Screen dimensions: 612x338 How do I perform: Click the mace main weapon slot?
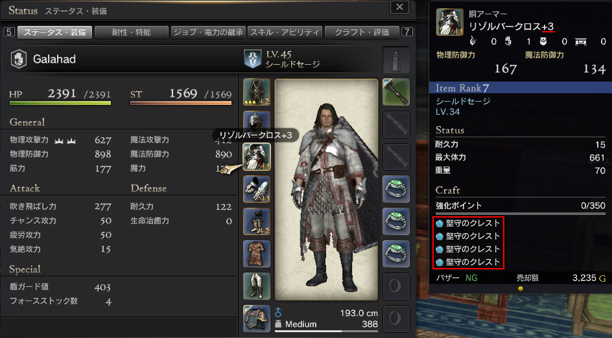(396, 92)
